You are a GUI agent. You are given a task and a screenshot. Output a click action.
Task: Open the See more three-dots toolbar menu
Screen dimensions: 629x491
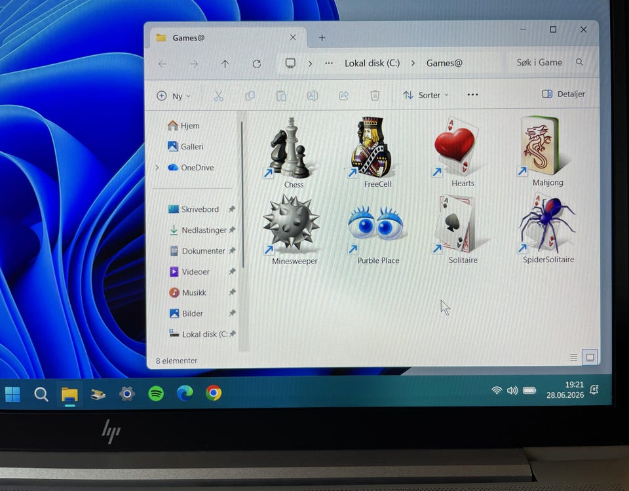[x=472, y=95]
